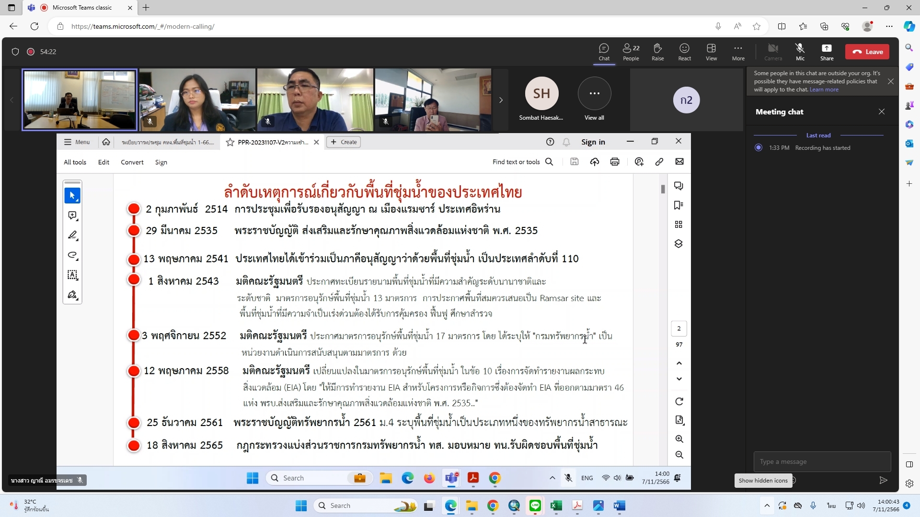920x517 pixels.
Task: Expand Windows hidden icons chevron
Action: [x=767, y=506]
